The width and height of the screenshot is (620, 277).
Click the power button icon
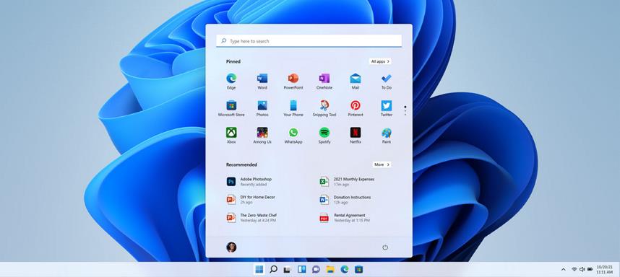tap(384, 247)
